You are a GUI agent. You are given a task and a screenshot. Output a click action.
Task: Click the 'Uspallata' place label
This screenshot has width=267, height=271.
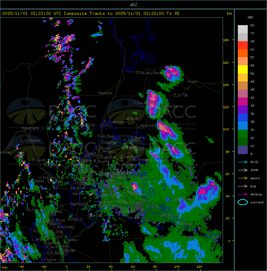coord(30,128)
